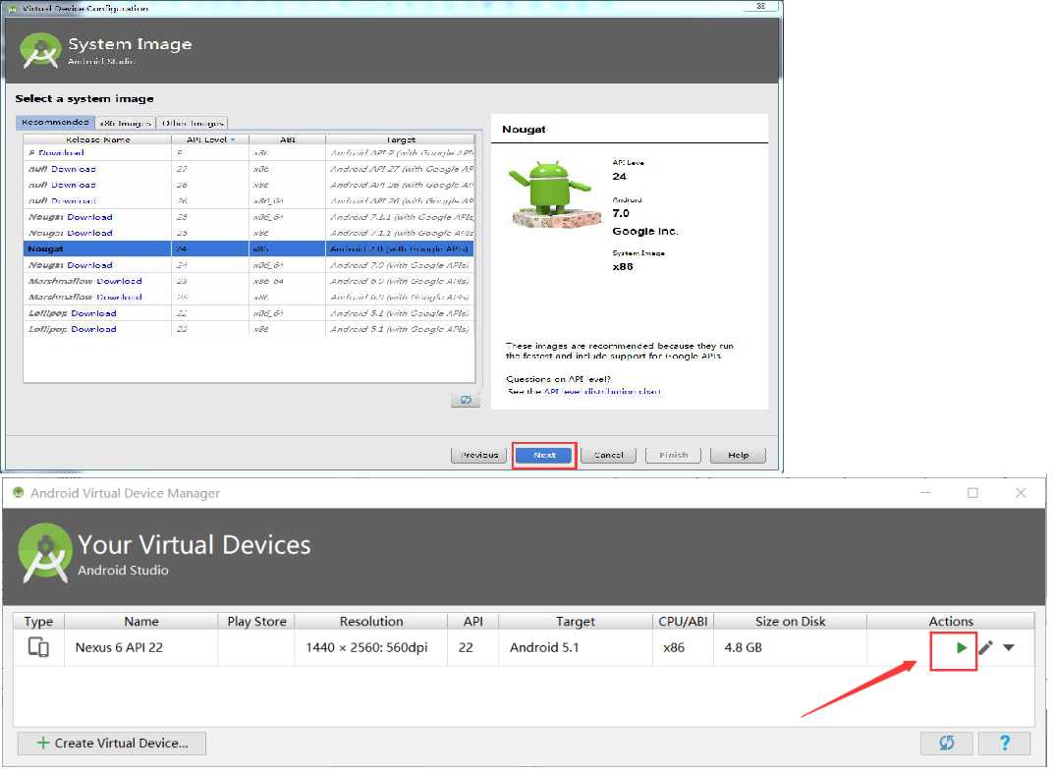Sort system images by ABI column
This screenshot has height=771, width=1053.
point(288,139)
